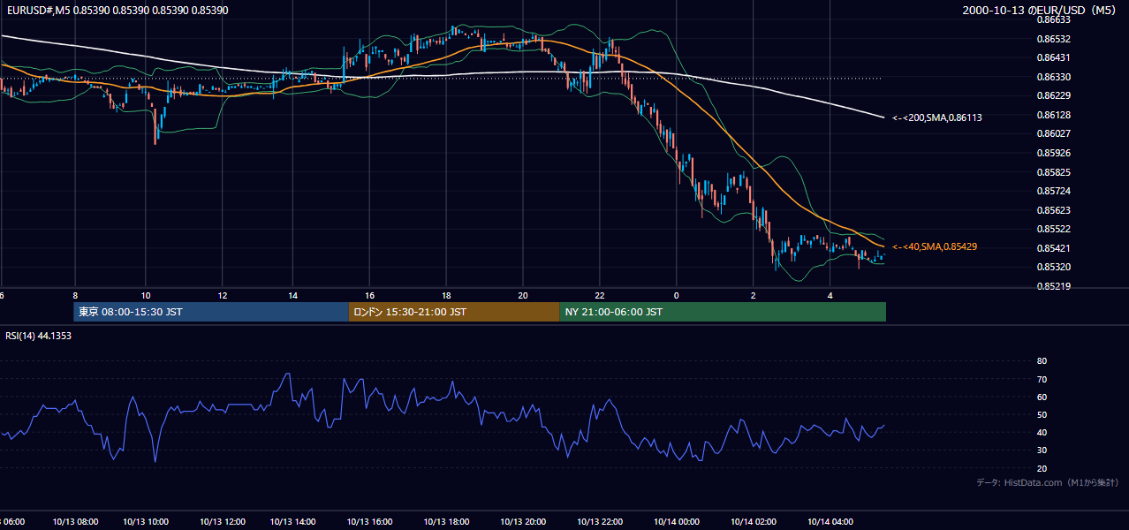Click price axis label 0.85926
1129x530 pixels.
point(1053,153)
